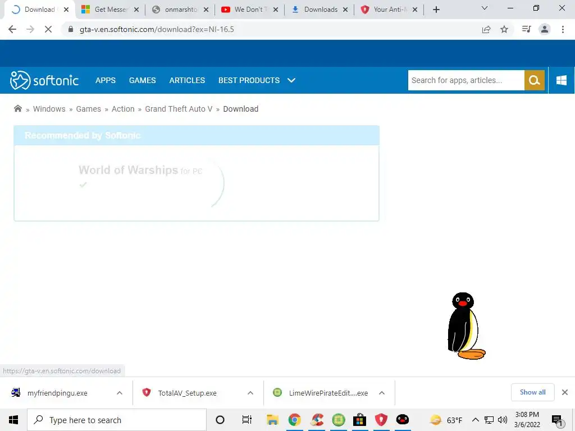
Task: Select the Windows platform icon
Action: coord(562,80)
